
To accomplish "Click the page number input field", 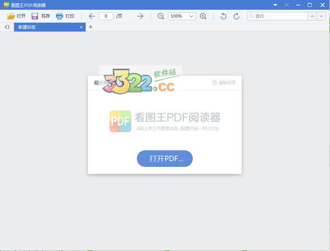I will click(106, 16).
